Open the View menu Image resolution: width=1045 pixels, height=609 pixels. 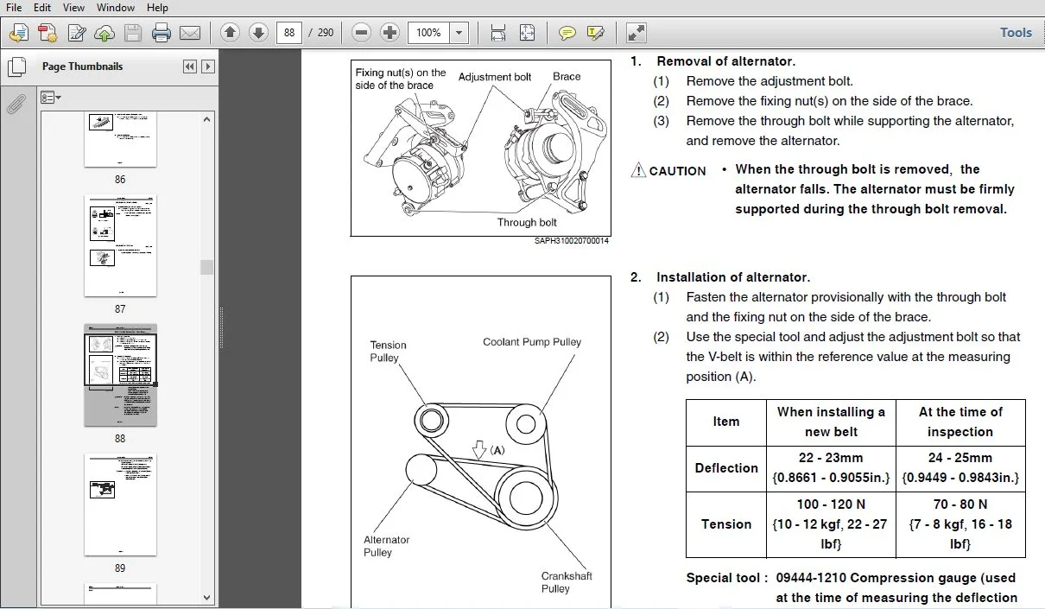pos(74,8)
